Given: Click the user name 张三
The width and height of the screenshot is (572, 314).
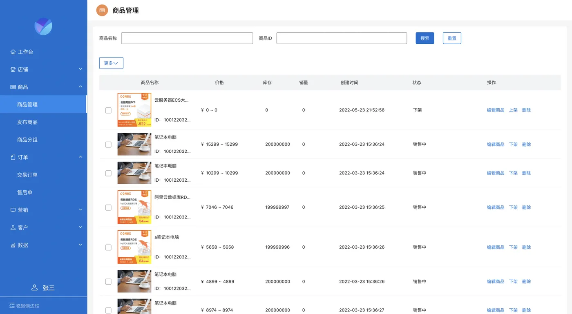Looking at the screenshot, I should pos(49,288).
